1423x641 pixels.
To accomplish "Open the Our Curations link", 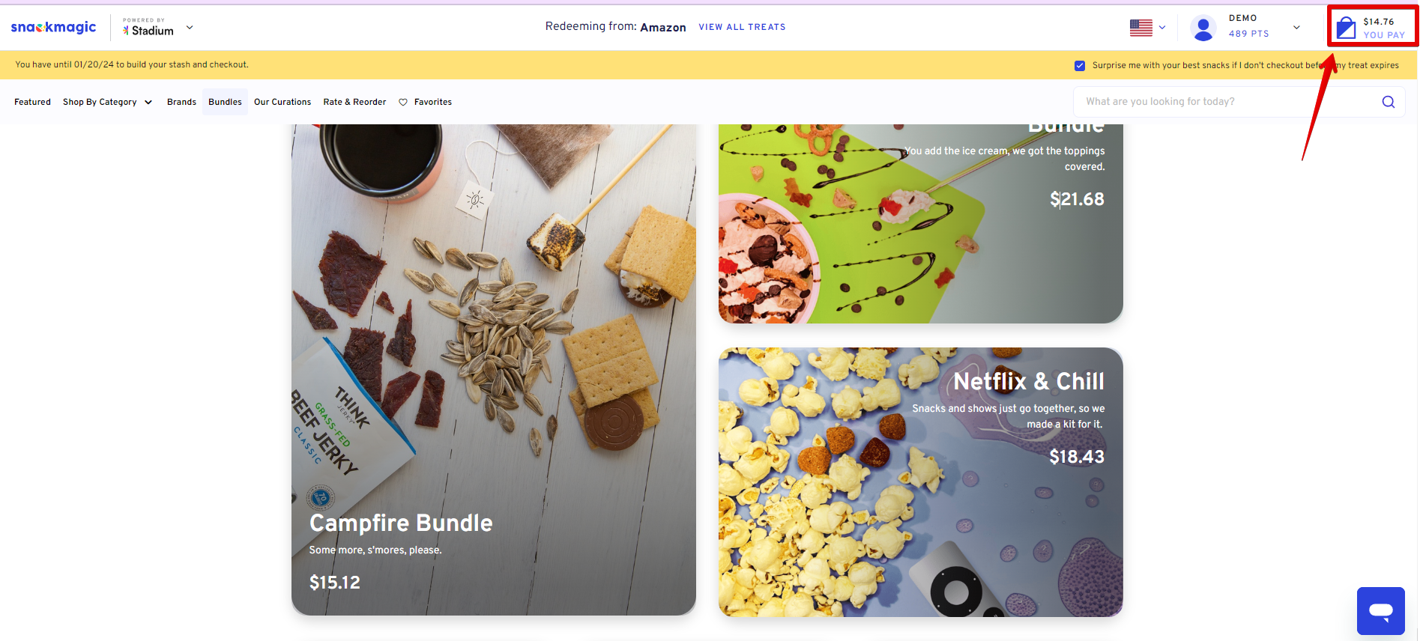I will (x=283, y=102).
